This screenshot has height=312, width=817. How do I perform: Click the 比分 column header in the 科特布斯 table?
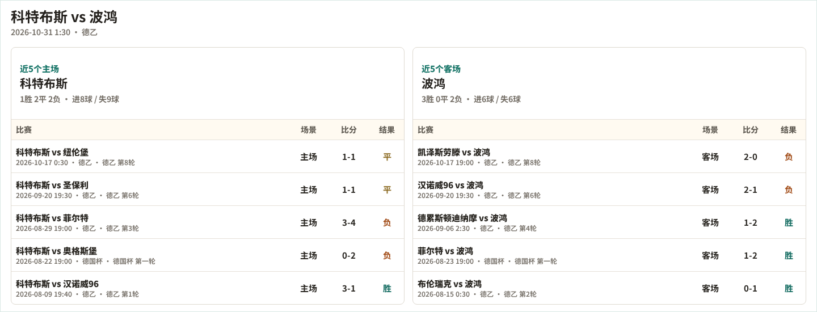[x=349, y=130]
